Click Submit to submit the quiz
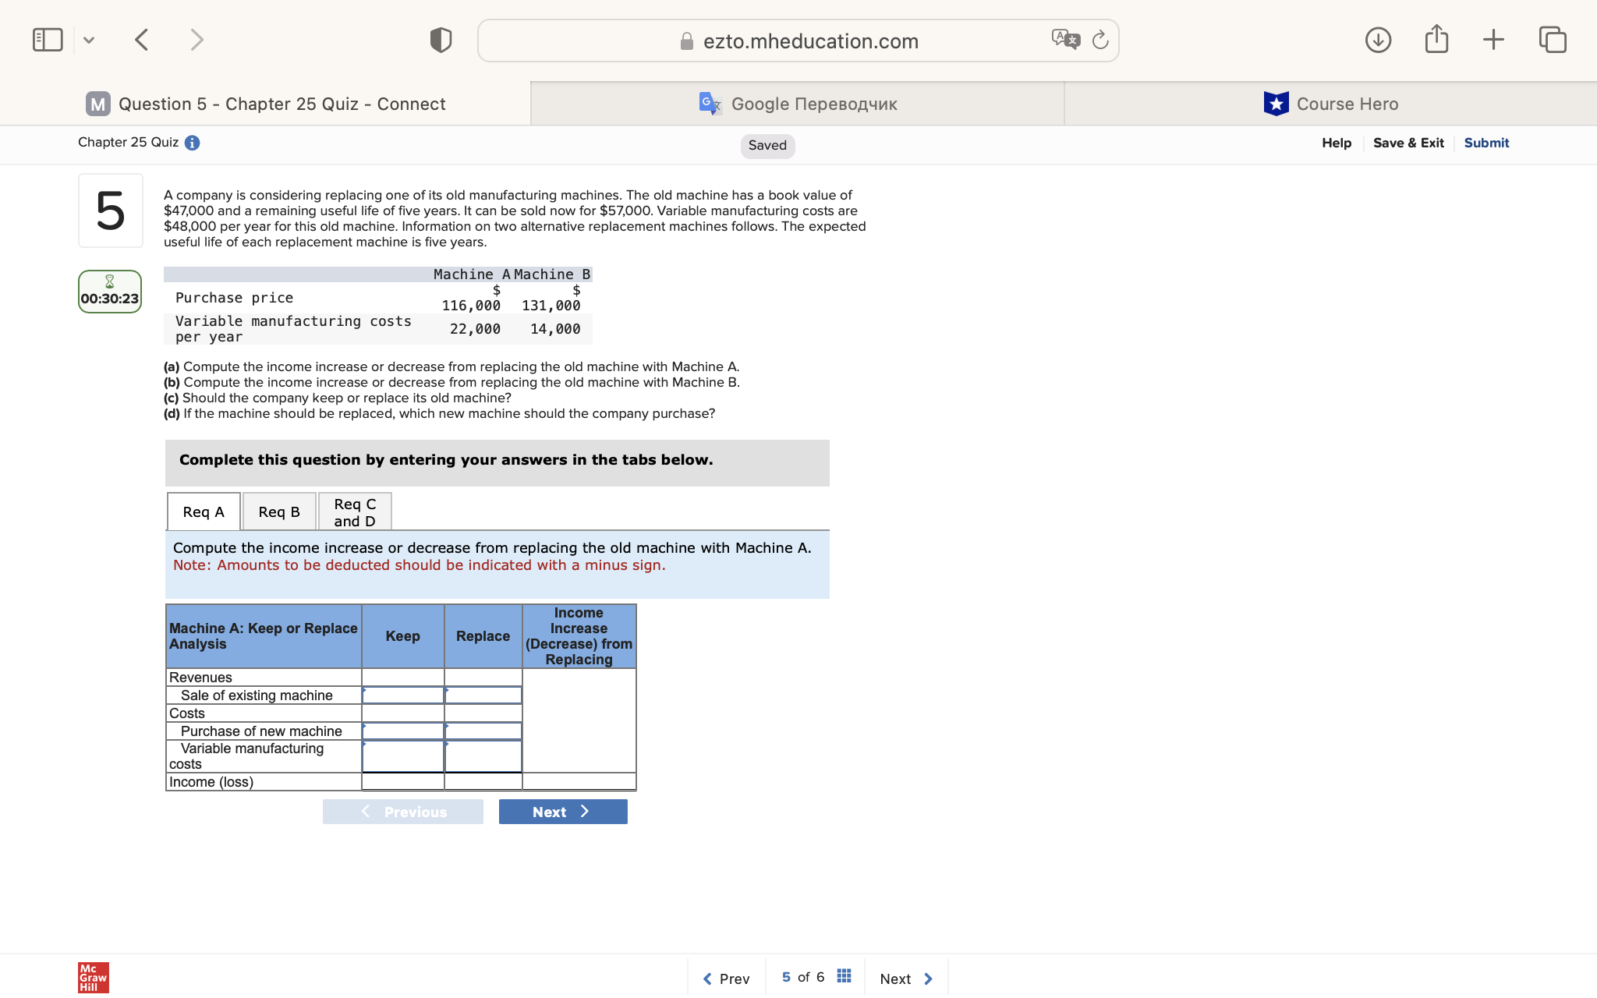The height and width of the screenshot is (998, 1597). click(1485, 143)
